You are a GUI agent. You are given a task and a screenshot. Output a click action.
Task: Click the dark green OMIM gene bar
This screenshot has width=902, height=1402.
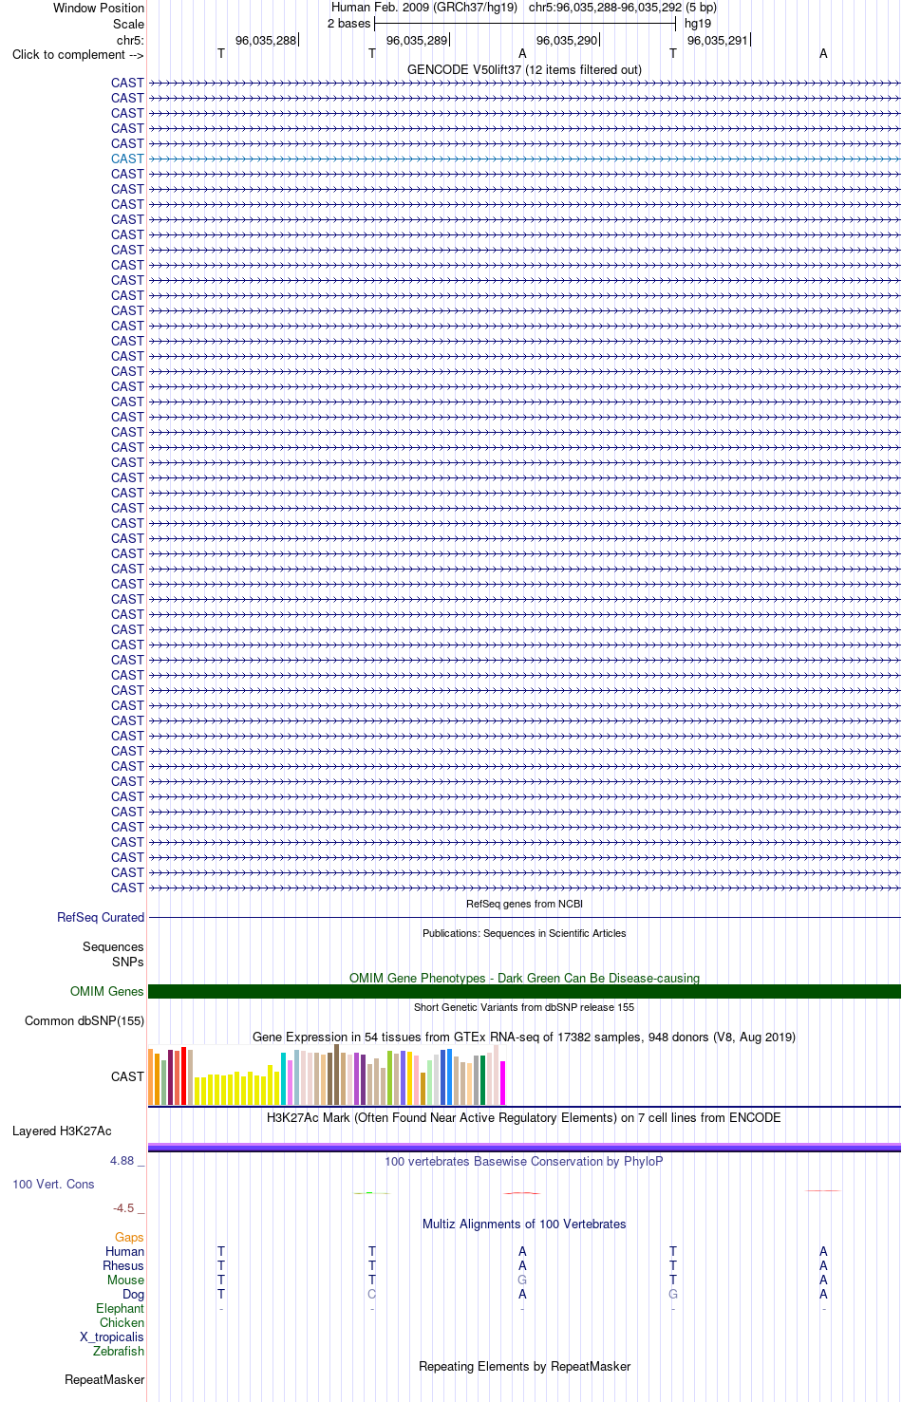pyautogui.click(x=524, y=991)
